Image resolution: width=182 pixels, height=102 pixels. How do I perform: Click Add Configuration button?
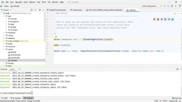(x=150, y=6)
